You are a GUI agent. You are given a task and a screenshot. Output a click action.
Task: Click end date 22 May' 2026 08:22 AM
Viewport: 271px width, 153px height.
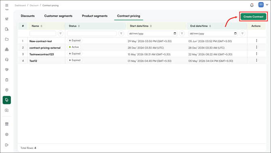(x=210, y=54)
